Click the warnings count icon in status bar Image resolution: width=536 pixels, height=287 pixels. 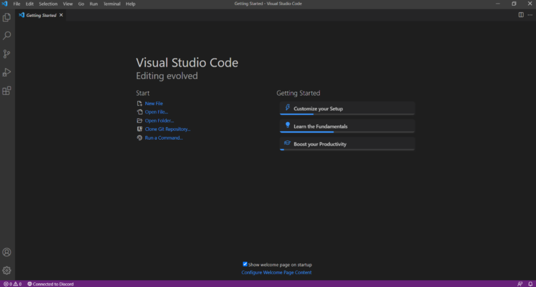[x=15, y=284]
